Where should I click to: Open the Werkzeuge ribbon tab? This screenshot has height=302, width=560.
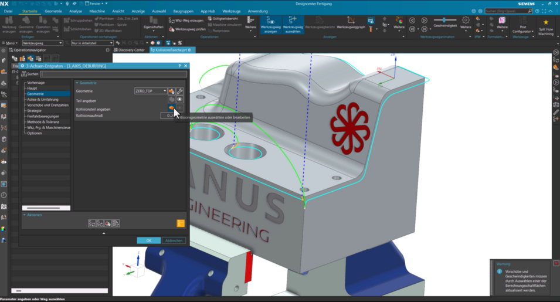click(231, 11)
